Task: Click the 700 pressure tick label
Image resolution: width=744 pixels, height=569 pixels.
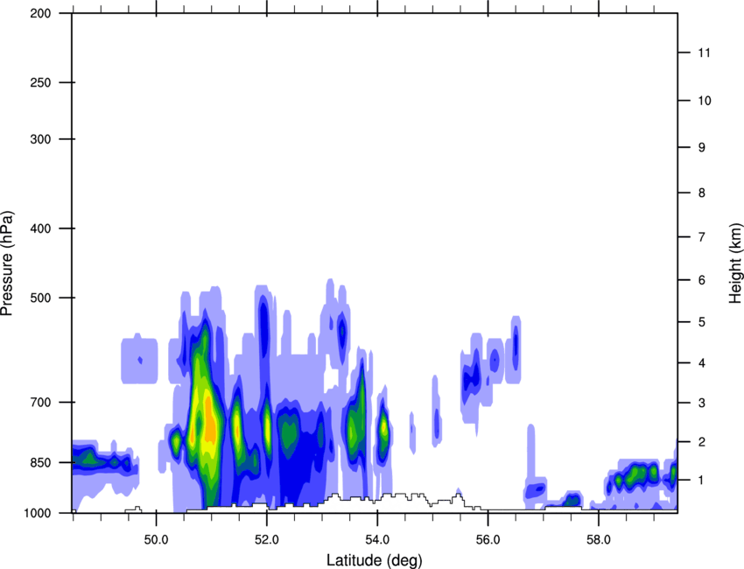Action: (x=40, y=402)
